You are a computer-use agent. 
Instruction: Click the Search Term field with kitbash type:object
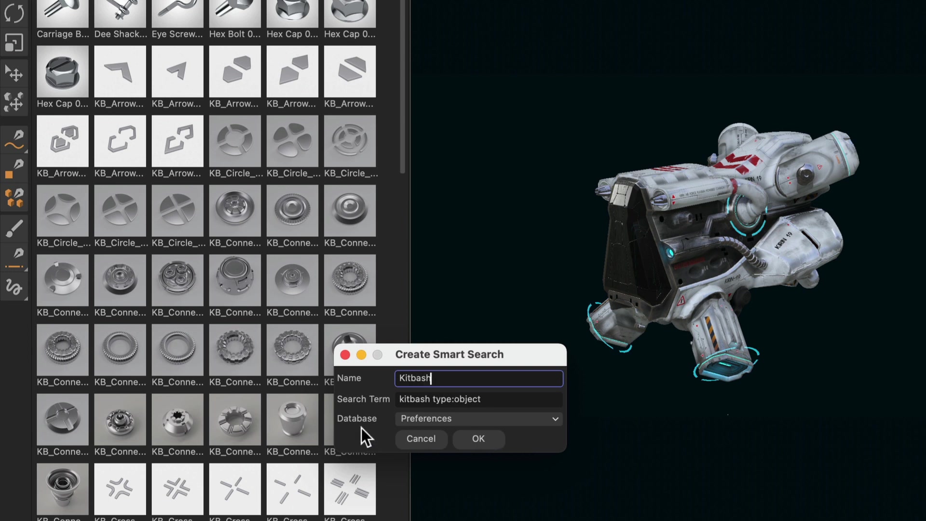(478, 399)
